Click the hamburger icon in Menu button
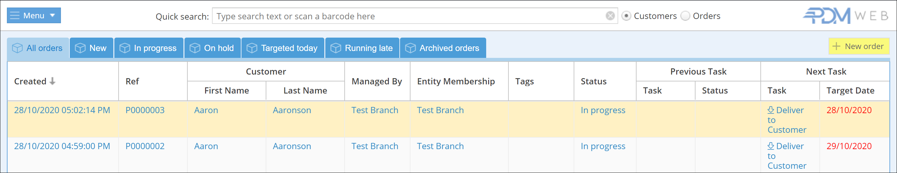897x173 pixels. (x=15, y=16)
